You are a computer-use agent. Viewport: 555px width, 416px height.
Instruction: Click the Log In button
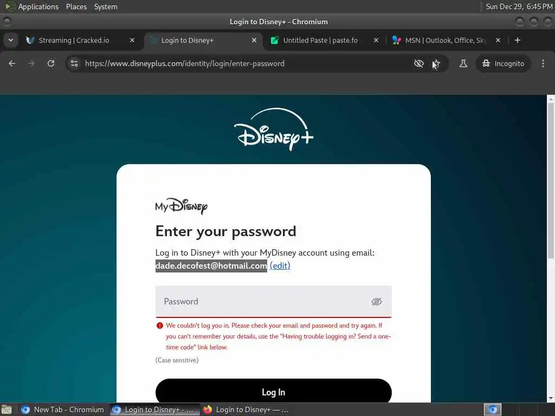(x=273, y=392)
